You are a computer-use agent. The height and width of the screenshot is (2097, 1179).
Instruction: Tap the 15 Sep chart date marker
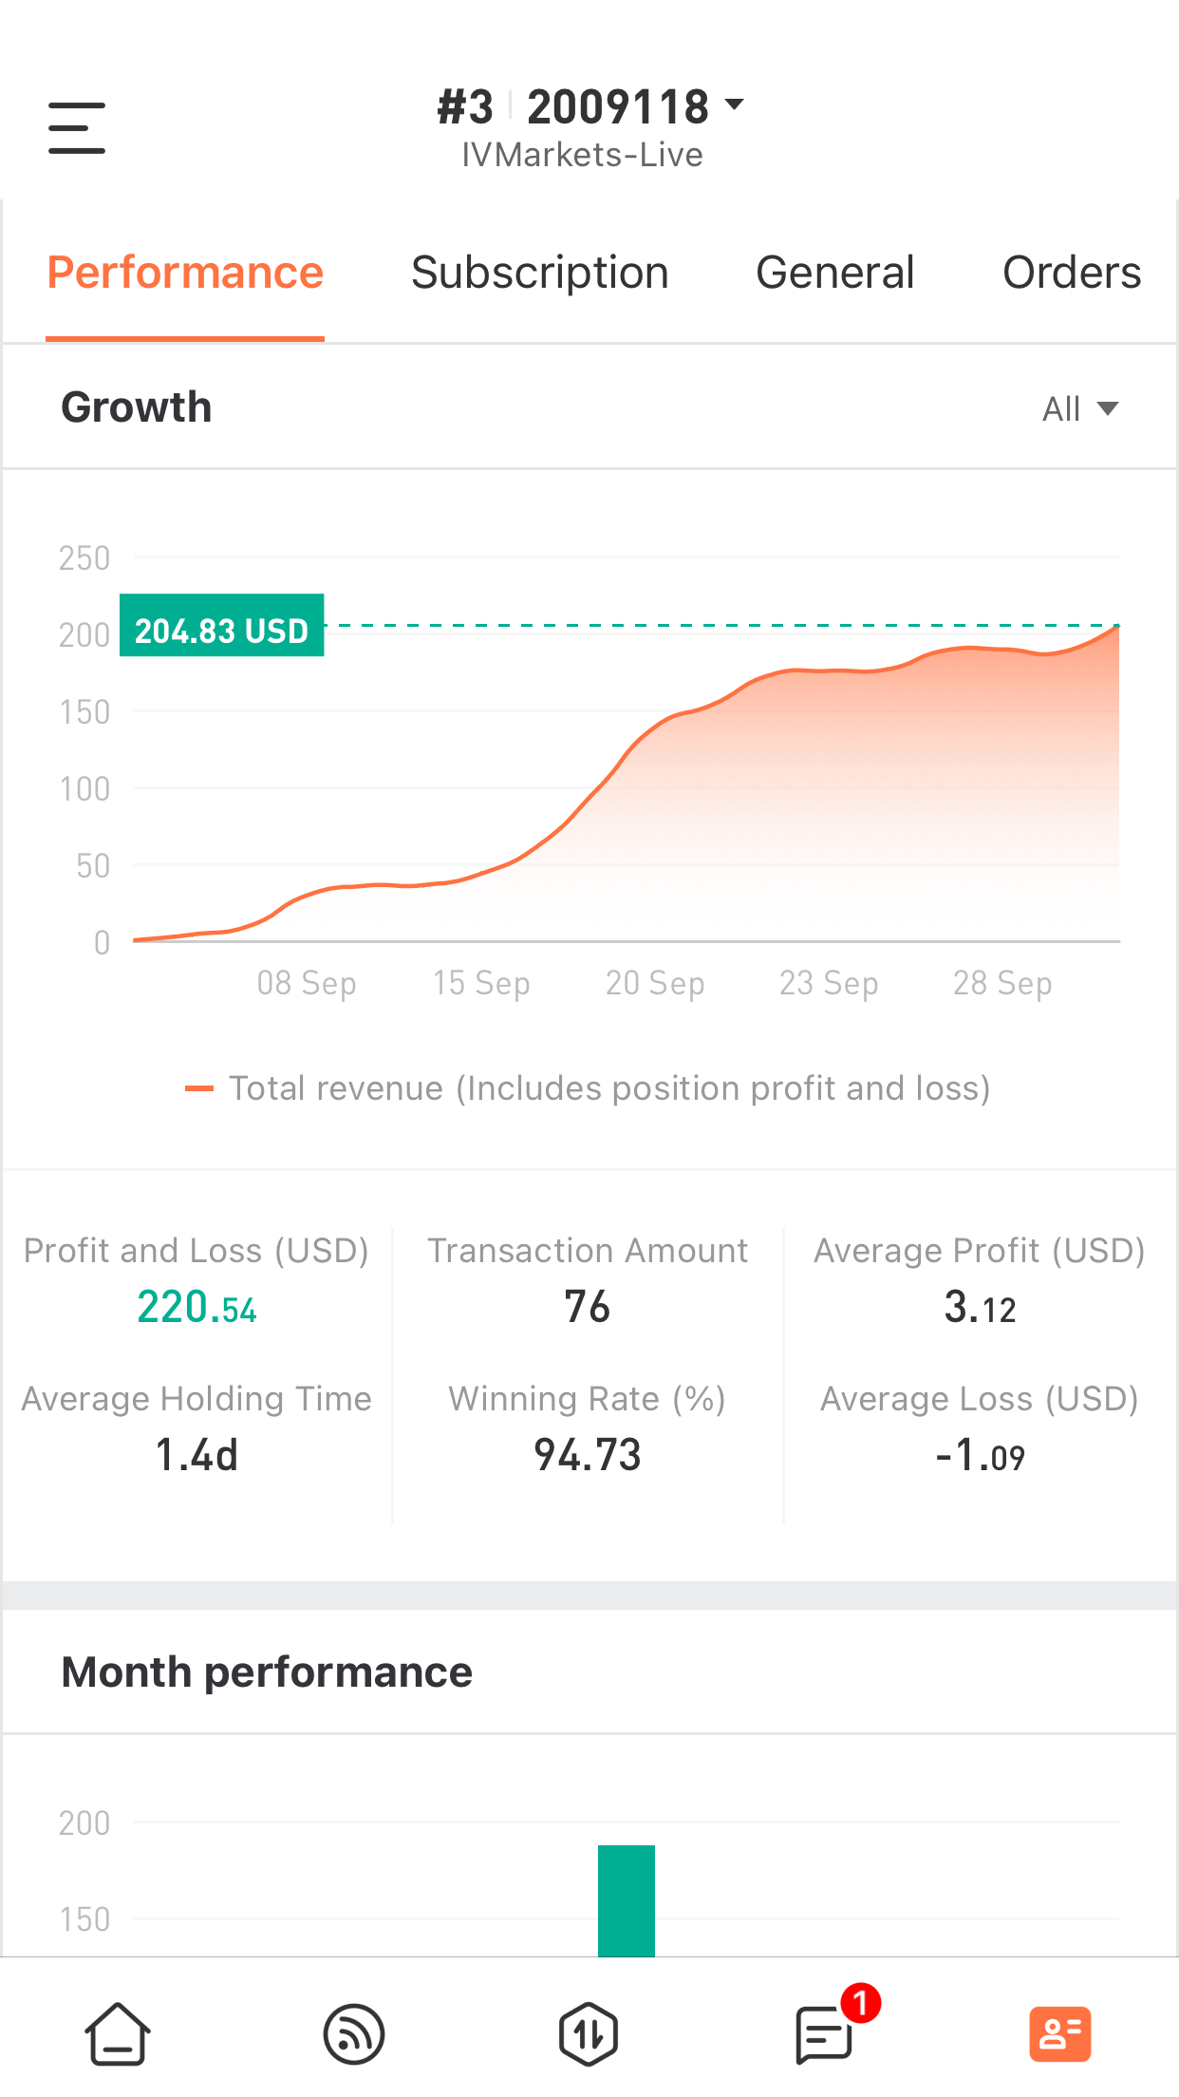point(481,983)
